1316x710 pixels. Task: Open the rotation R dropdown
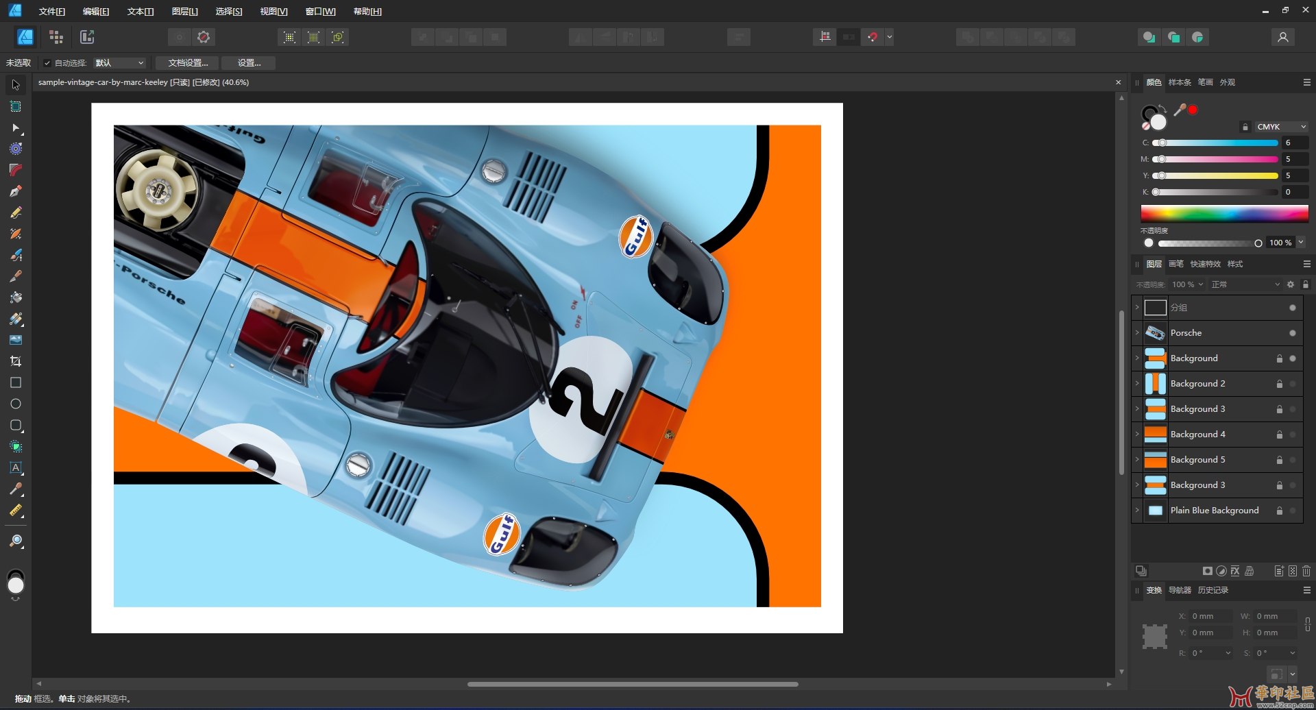point(1228,653)
